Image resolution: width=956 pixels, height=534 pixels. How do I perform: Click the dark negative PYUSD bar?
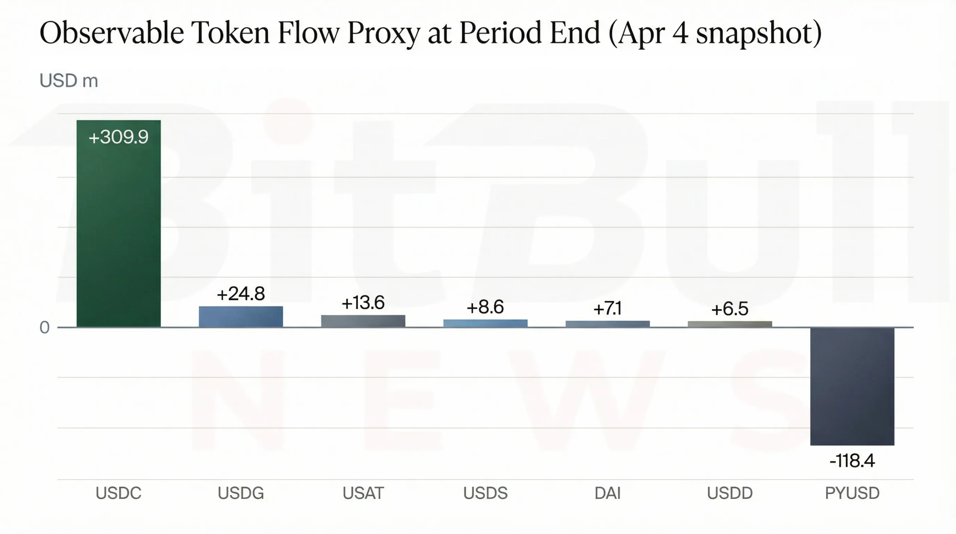coord(852,386)
